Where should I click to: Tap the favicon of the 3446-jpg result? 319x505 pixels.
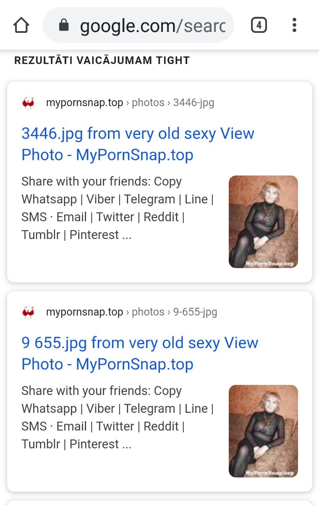[28, 103]
